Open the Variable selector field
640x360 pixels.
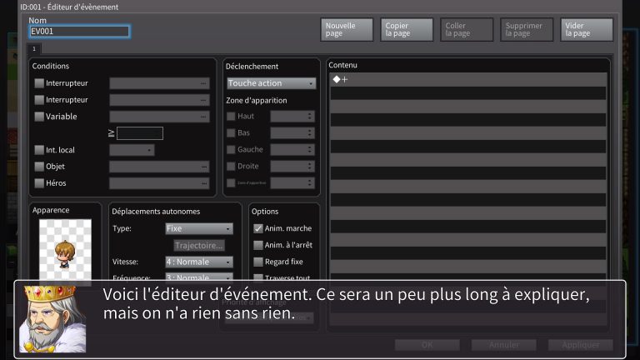coord(160,117)
